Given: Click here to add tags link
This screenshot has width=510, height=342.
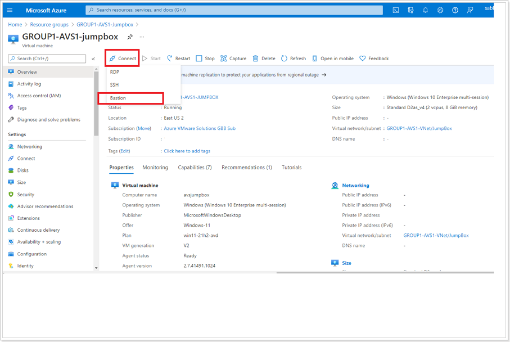Looking at the screenshot, I should (x=187, y=151).
